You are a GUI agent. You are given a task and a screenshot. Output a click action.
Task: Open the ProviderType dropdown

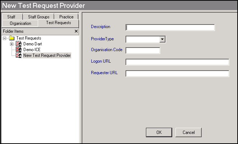click(x=163, y=39)
